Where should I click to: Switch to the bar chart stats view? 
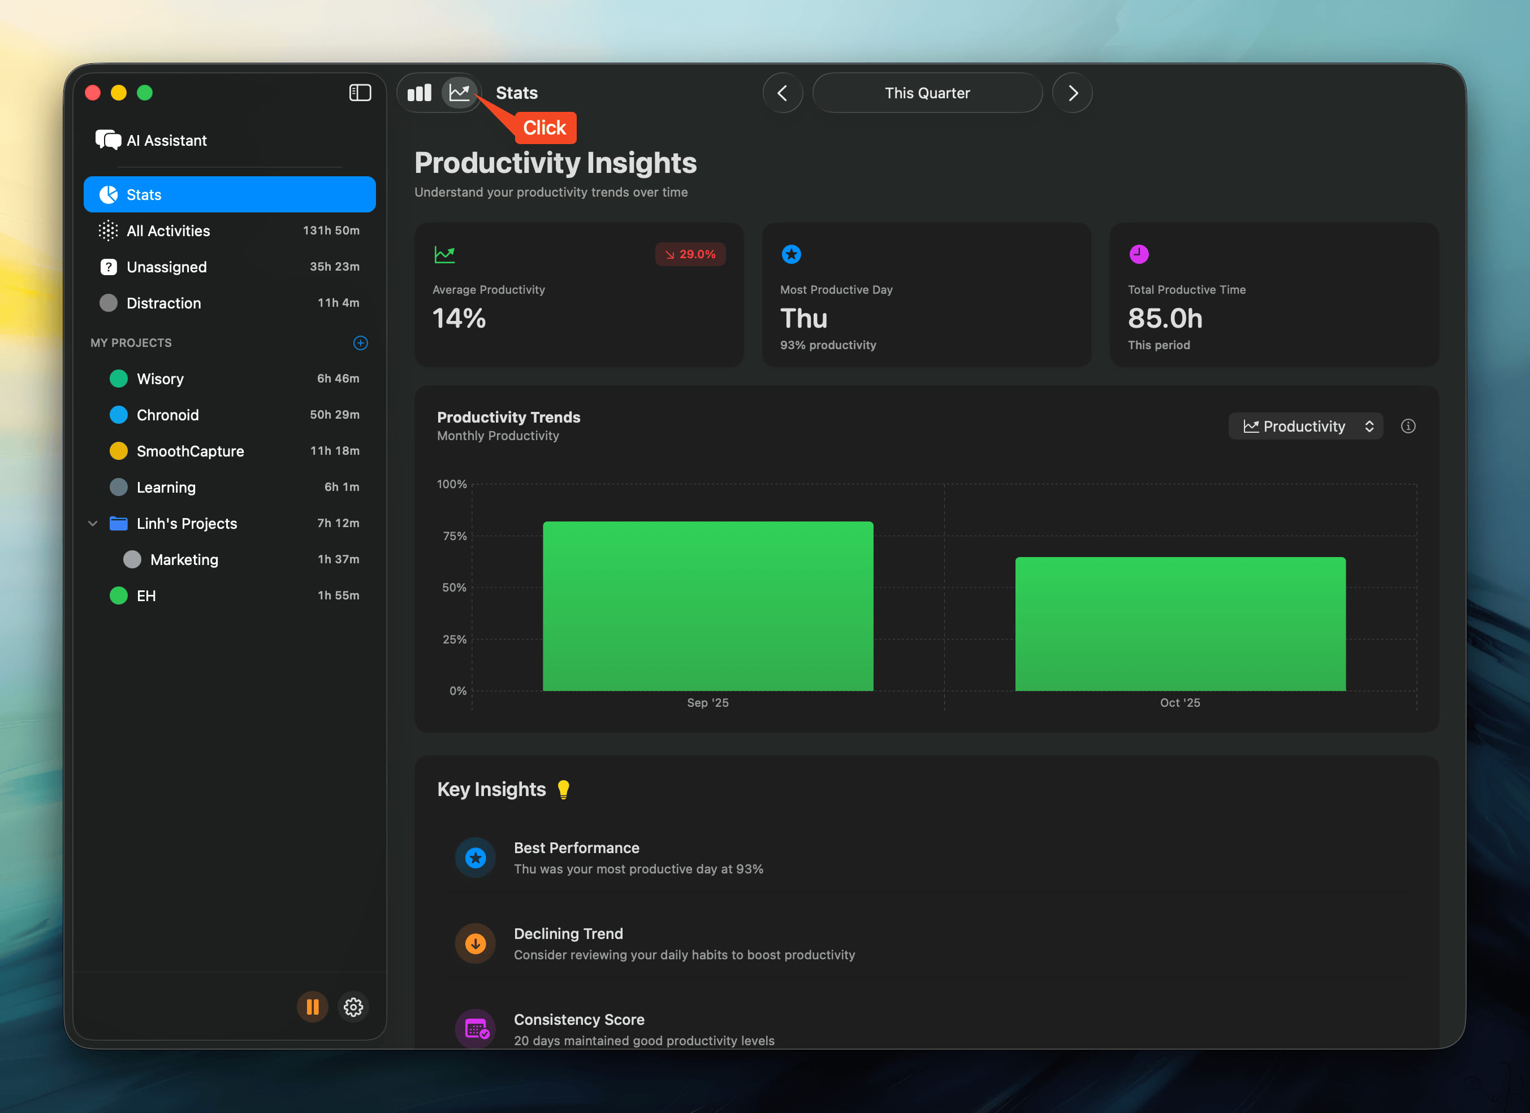coord(420,92)
